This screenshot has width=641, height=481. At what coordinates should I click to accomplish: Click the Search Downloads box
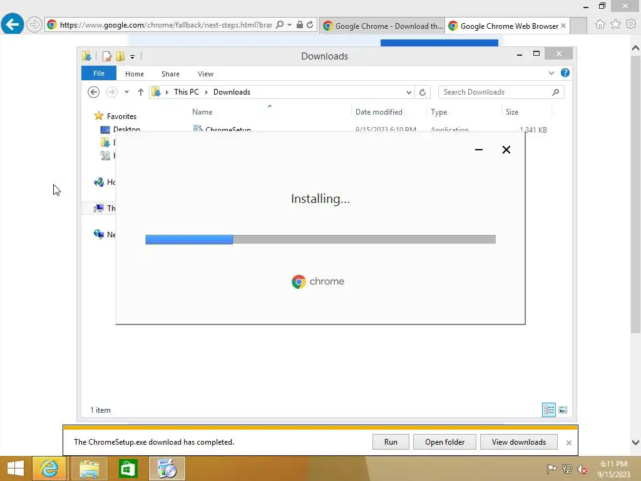click(501, 92)
